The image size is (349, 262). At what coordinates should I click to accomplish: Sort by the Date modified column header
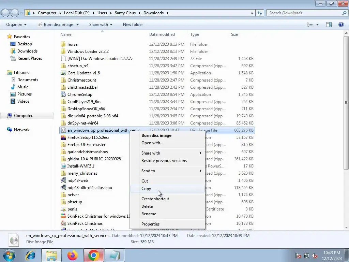coord(167,34)
